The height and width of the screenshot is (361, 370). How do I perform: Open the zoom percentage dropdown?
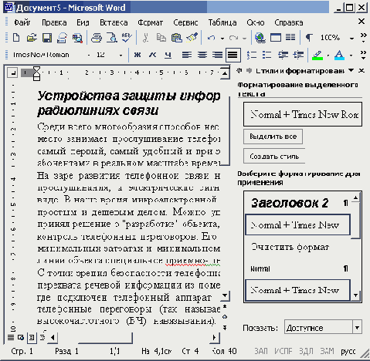[x=351, y=39]
